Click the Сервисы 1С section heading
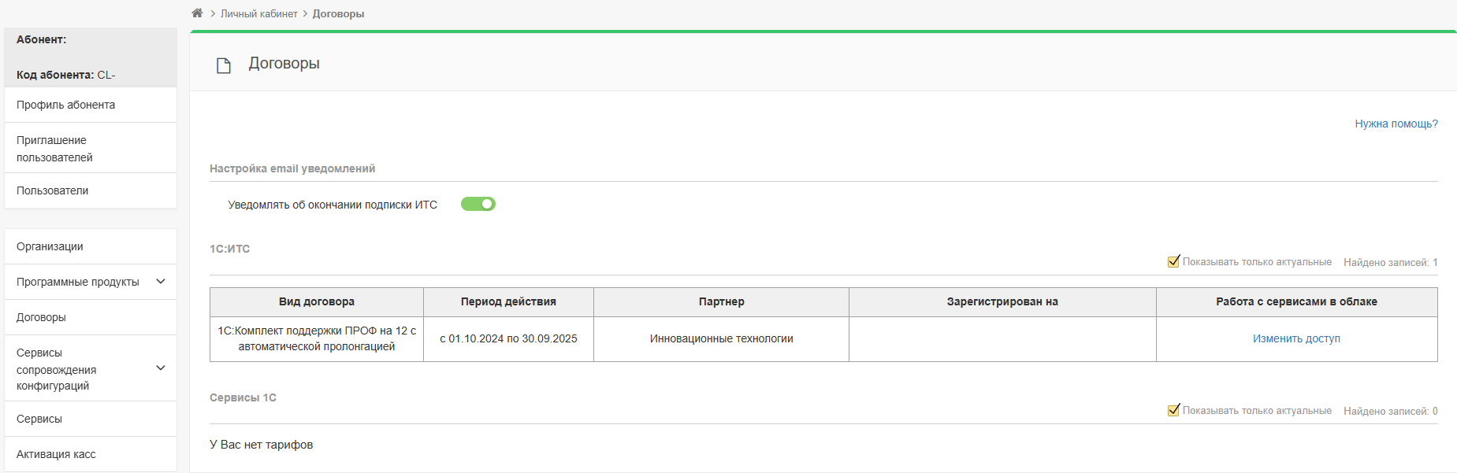 coord(243,397)
